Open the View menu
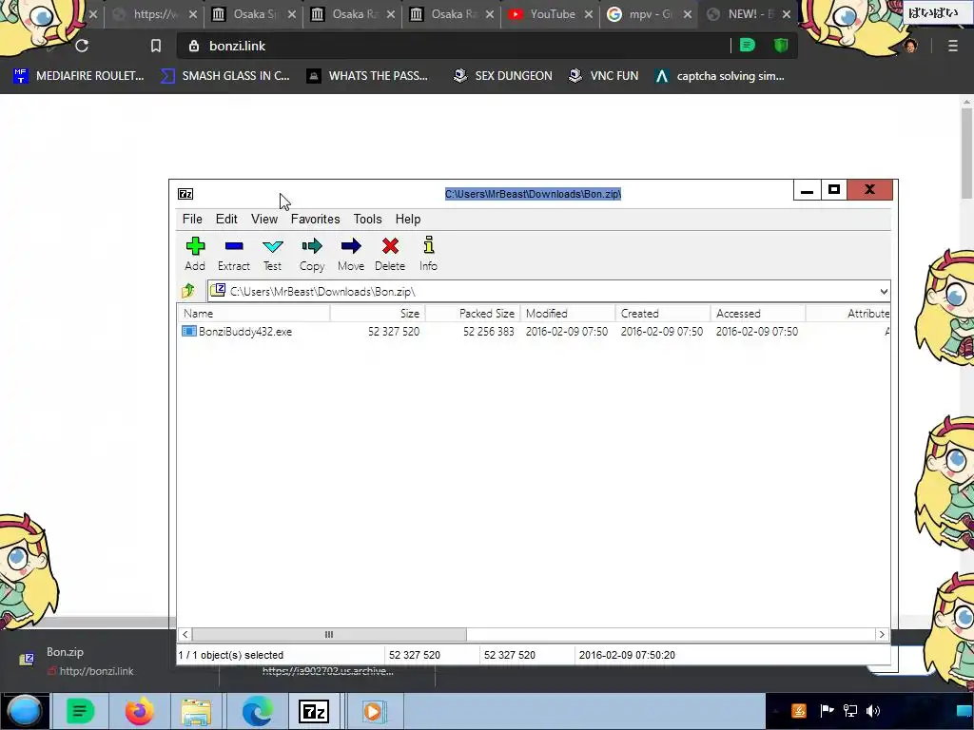 (x=264, y=220)
